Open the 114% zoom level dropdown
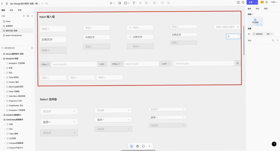280x151 pixels. (x=274, y=2)
